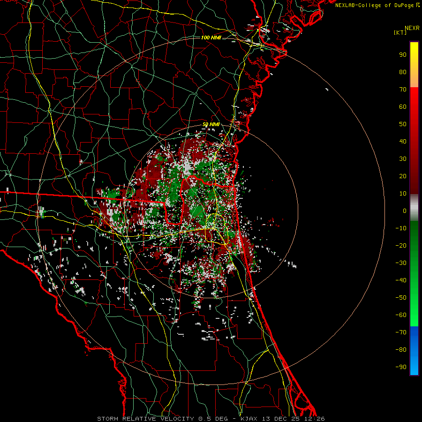Select the "-80" velocity scale label
422x422 pixels.
401,350
